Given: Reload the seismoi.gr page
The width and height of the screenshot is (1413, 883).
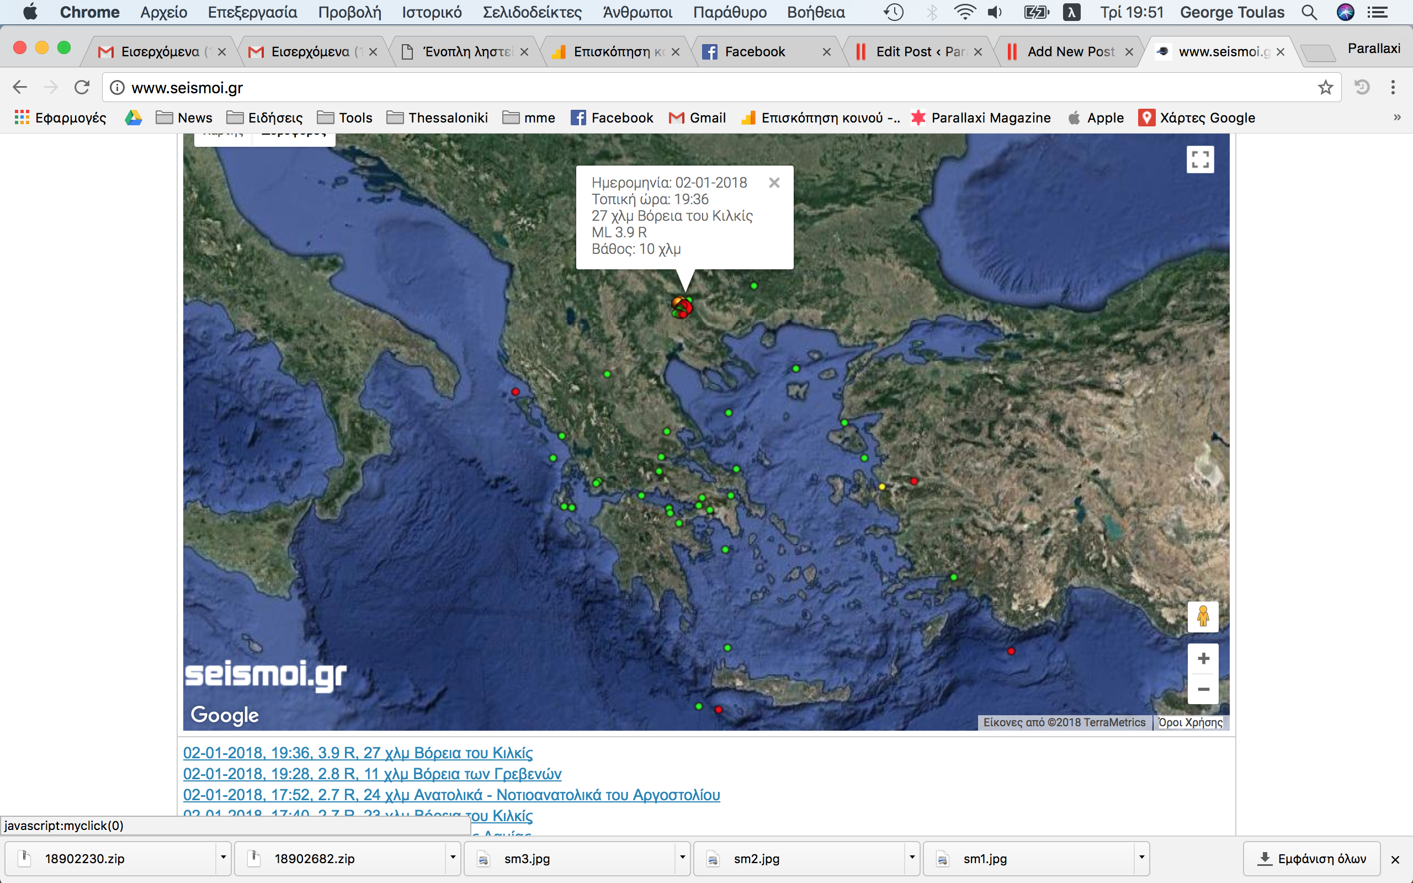Looking at the screenshot, I should 82,88.
